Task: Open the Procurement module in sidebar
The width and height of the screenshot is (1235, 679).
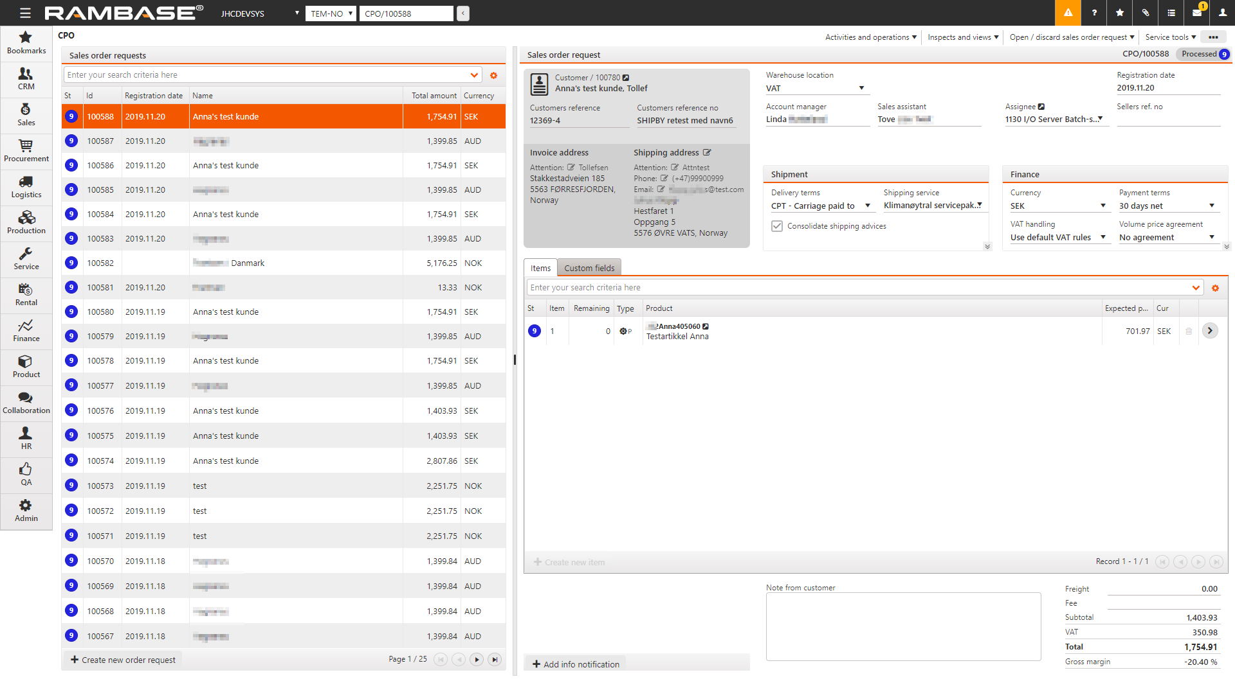Action: pos(26,151)
